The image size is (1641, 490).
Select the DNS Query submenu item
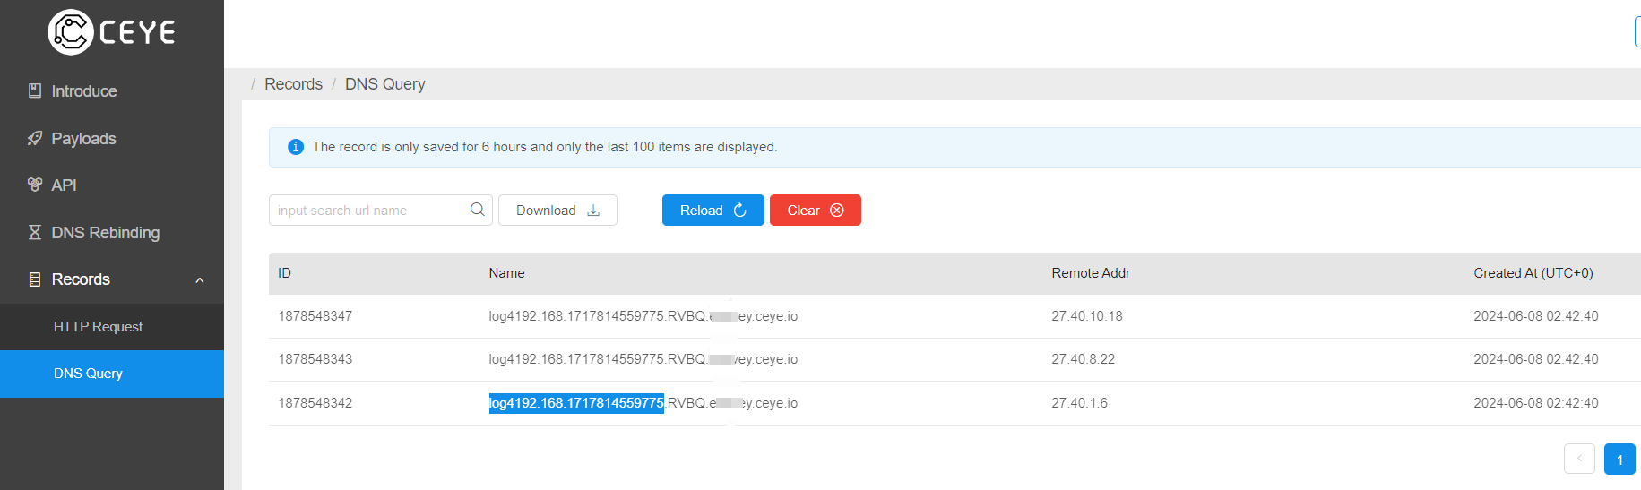pyautogui.click(x=112, y=374)
